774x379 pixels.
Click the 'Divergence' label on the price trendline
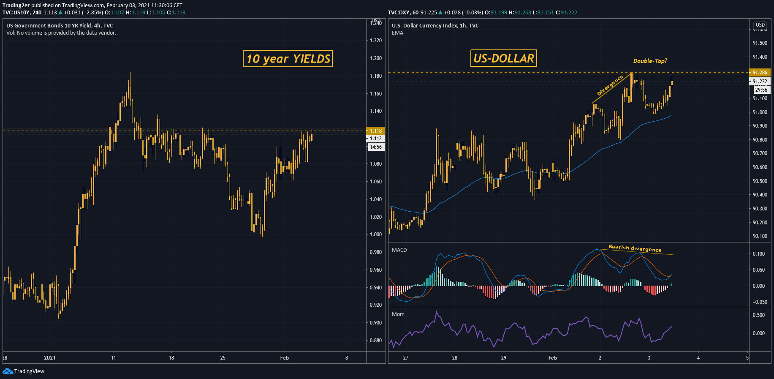point(610,85)
